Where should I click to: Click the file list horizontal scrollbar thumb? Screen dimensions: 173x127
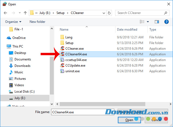click(x=103, y=104)
